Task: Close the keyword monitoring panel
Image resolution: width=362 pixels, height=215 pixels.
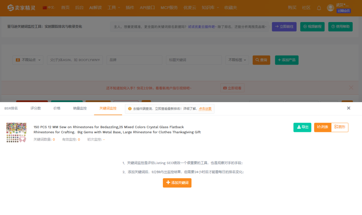Action: coord(349,108)
